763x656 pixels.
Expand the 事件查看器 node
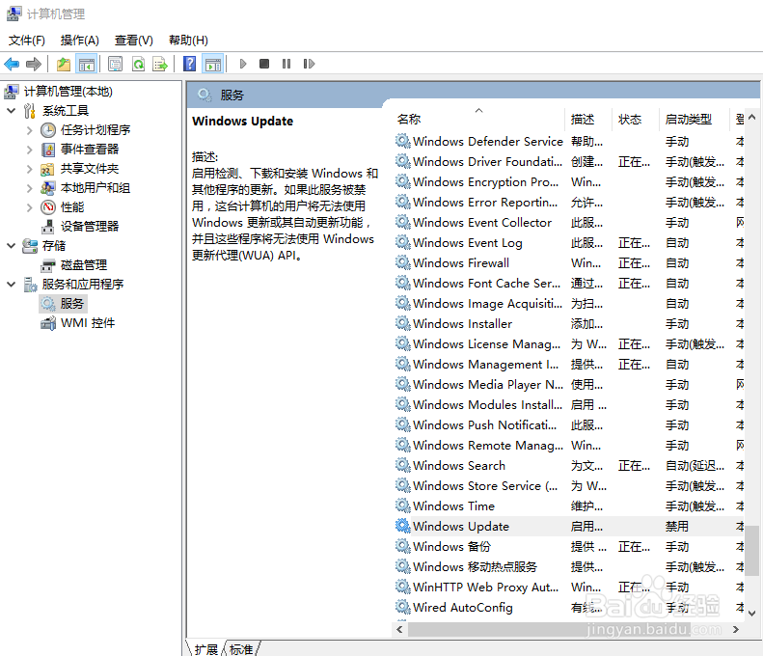pyautogui.click(x=29, y=150)
